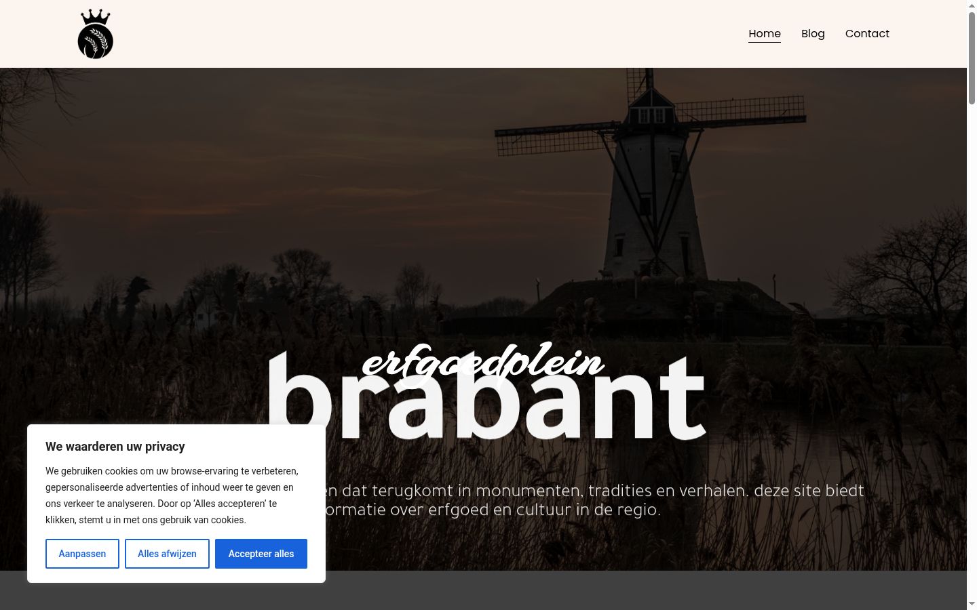Click the scrollbar up arrow

pos(972,5)
